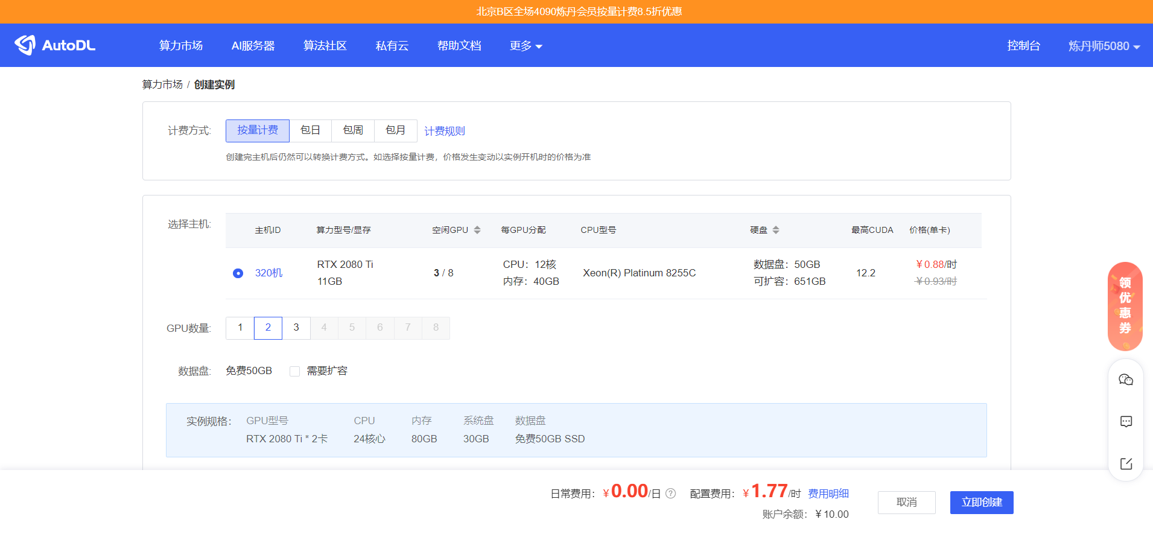This screenshot has height=534, width=1153.
Task: Click the daily fee help question icon
Action: coord(670,494)
